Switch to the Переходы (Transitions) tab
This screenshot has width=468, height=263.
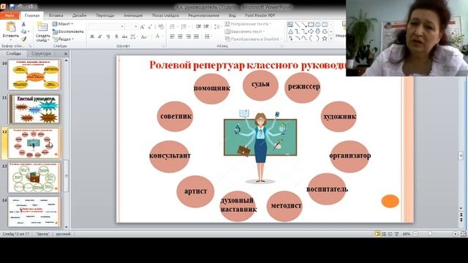pos(105,15)
